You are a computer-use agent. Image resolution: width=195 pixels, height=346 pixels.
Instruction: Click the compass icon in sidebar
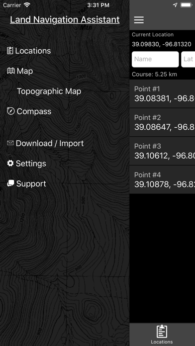10,111
